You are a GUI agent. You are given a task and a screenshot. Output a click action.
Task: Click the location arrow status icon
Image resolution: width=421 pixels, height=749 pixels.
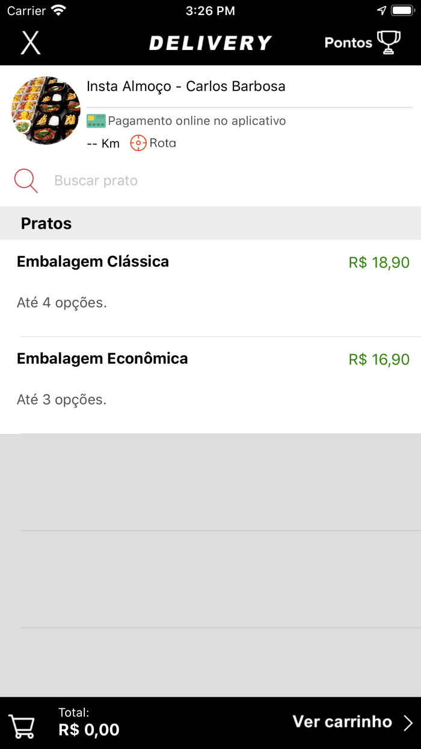tap(381, 10)
